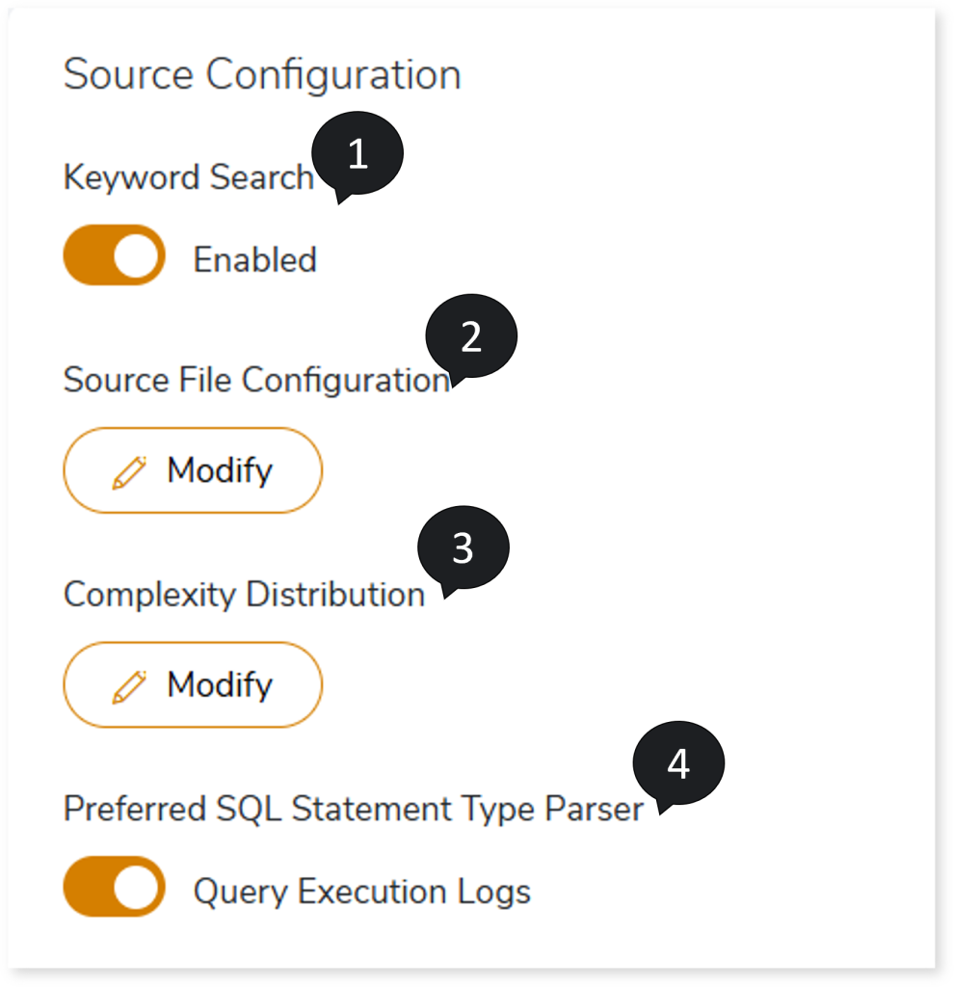
Task: Click callout bubble number 2
Action: pyautogui.click(x=471, y=336)
